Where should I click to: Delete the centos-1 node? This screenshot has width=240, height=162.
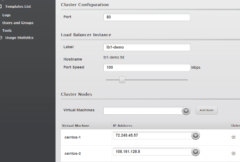(234, 137)
